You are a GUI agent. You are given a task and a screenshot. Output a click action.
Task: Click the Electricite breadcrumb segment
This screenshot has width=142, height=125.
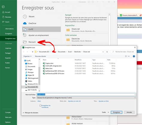pyautogui.click(x=77, y=52)
